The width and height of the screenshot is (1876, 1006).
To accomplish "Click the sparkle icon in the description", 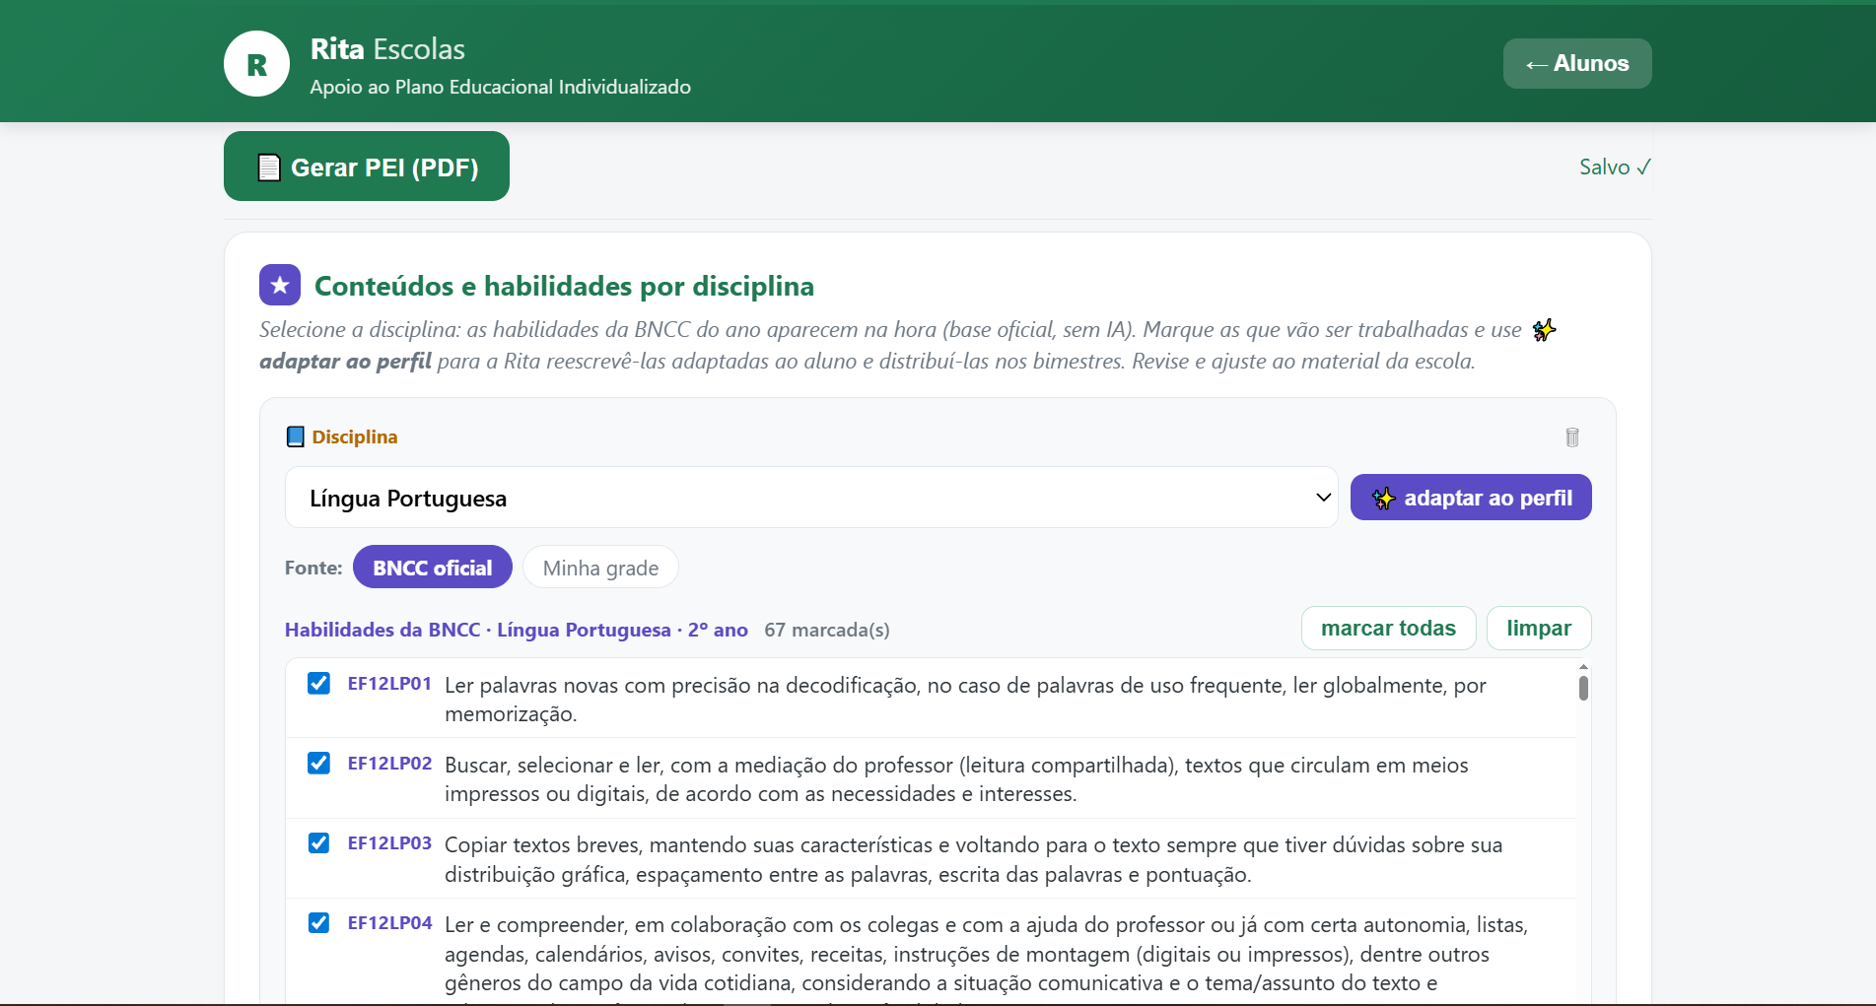I will [1544, 329].
